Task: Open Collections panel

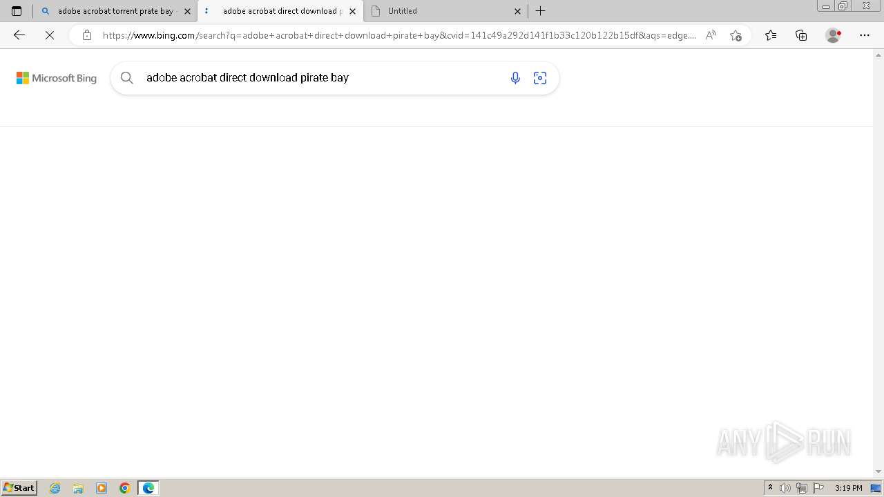Action: (x=801, y=35)
